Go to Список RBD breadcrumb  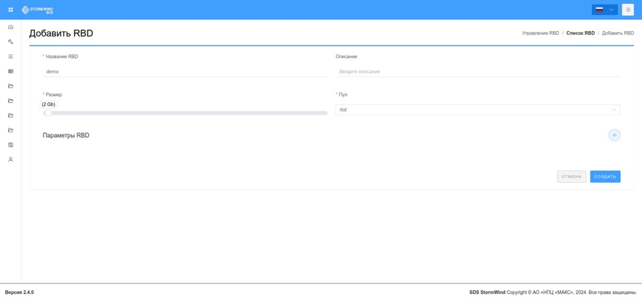pos(581,33)
